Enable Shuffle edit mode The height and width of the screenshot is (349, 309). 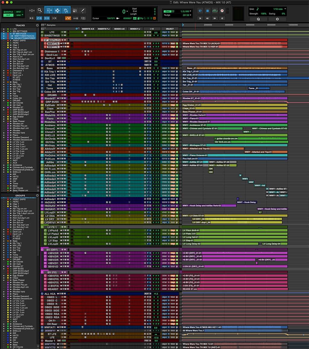(8, 12)
